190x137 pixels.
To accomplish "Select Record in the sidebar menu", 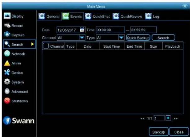I will [x=17, y=26].
